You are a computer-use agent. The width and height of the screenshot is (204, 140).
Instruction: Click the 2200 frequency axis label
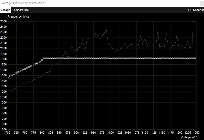tap(3, 38)
